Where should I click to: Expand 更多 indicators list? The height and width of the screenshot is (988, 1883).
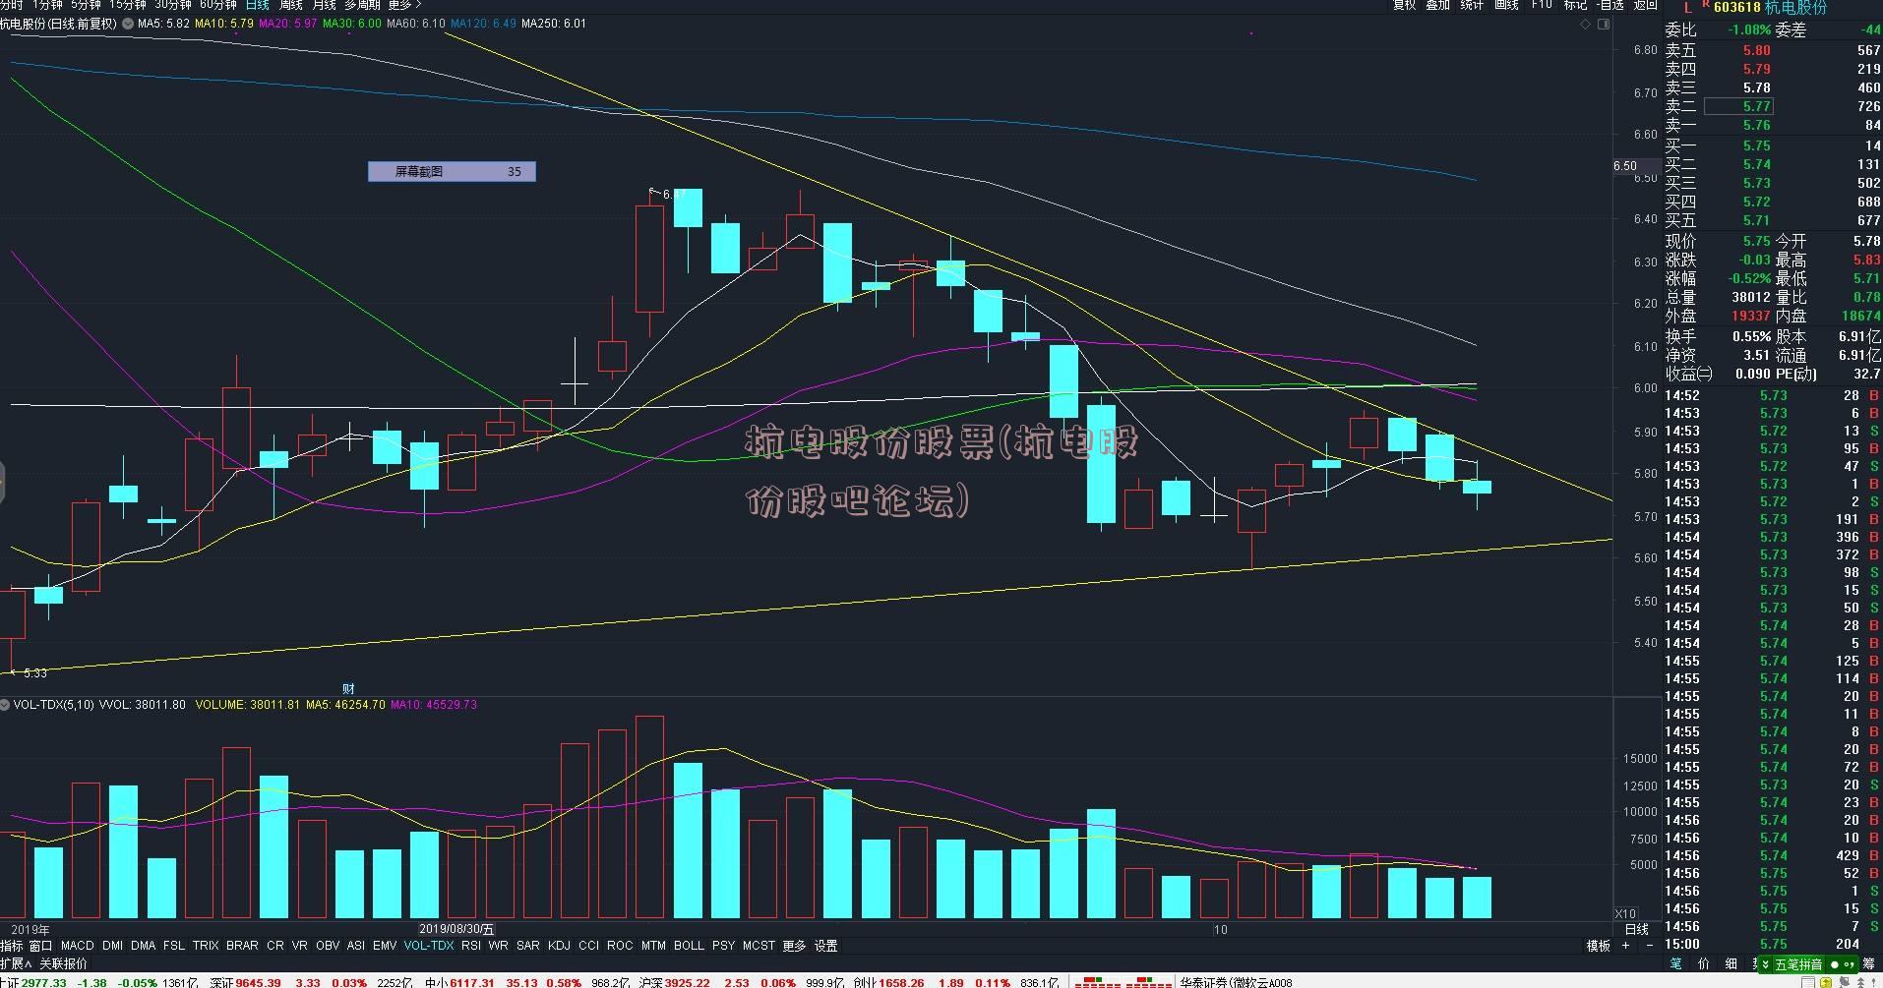794,946
